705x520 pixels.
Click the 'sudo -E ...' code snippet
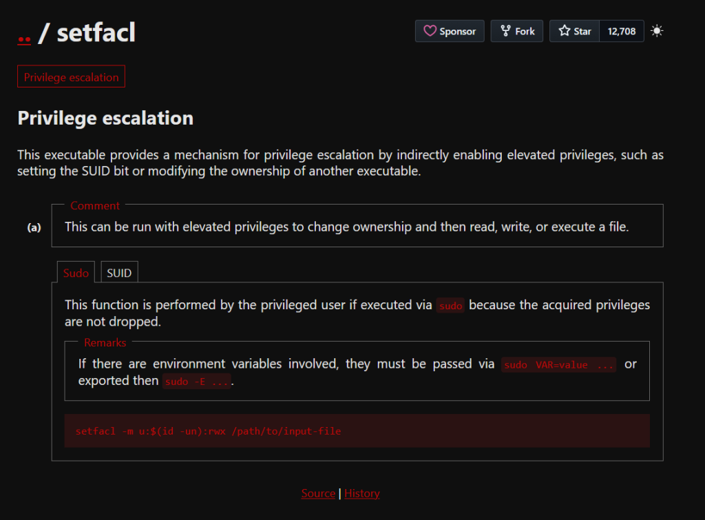click(x=197, y=382)
